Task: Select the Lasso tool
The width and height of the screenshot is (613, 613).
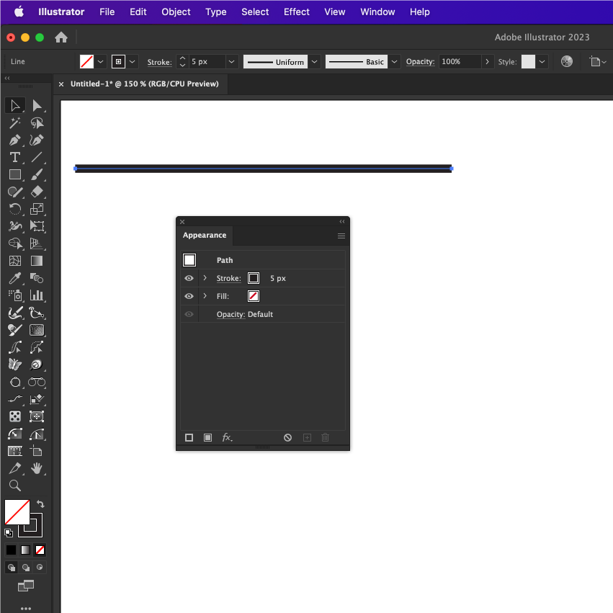Action: (x=37, y=123)
